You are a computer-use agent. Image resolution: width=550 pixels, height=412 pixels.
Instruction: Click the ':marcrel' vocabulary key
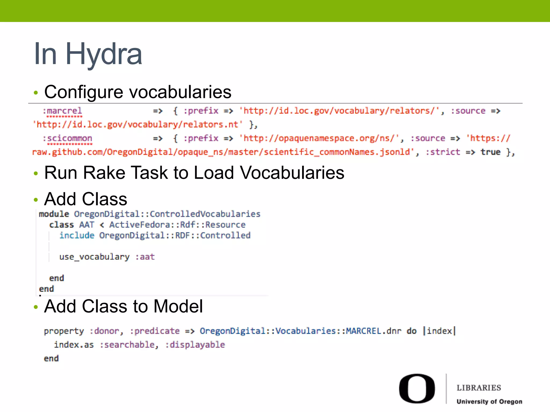pyautogui.click(x=62, y=111)
